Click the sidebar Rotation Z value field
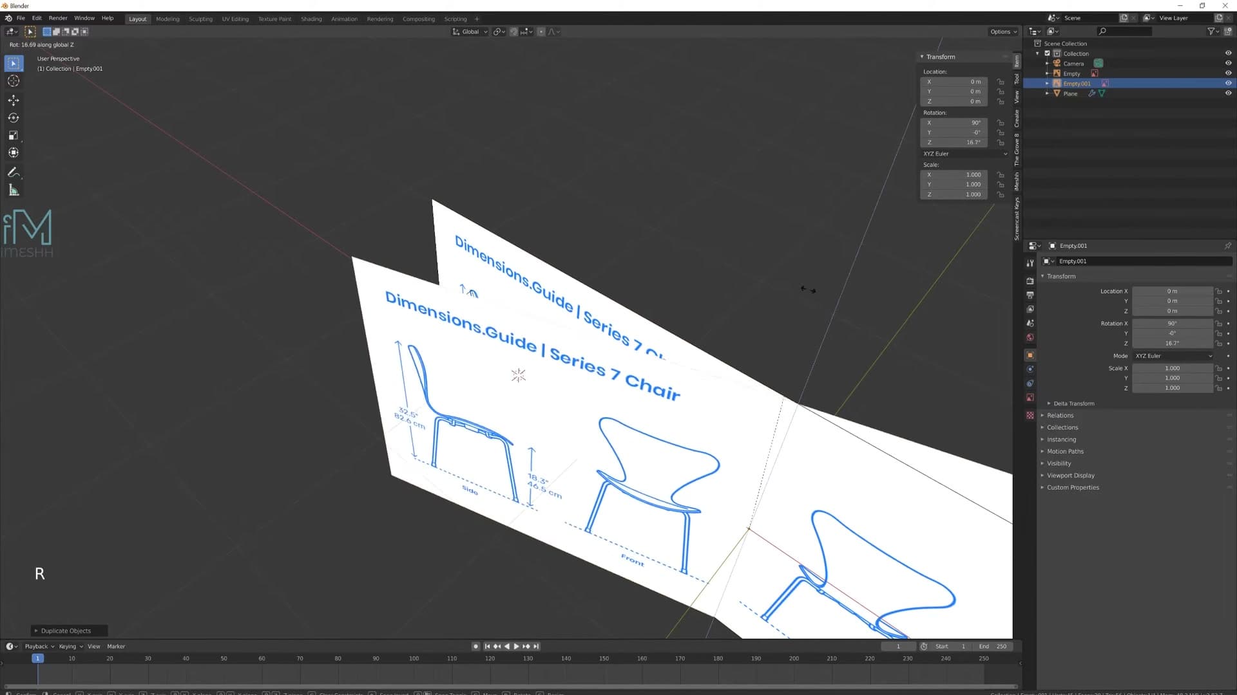The image size is (1237, 695). [x=954, y=142]
